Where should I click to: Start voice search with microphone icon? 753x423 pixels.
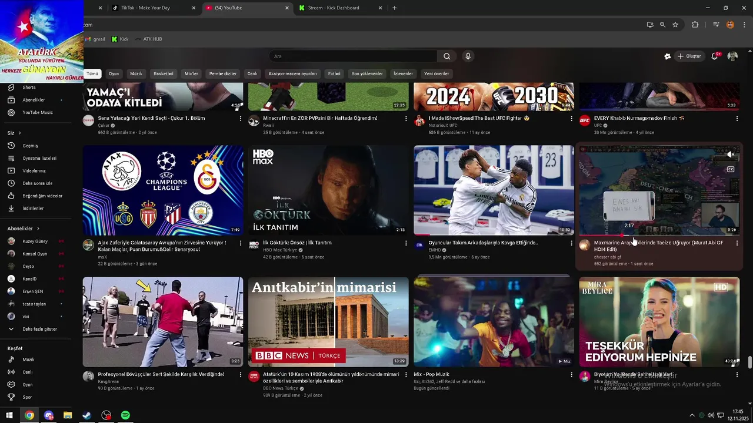coord(468,56)
